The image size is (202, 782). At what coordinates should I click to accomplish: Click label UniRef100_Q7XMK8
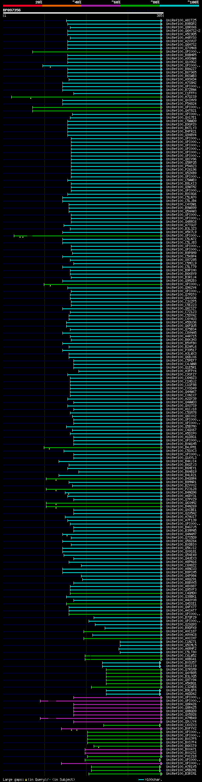tap(181, 48)
